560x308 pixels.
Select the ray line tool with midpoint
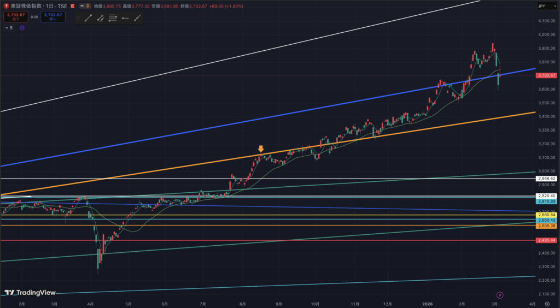100,18
